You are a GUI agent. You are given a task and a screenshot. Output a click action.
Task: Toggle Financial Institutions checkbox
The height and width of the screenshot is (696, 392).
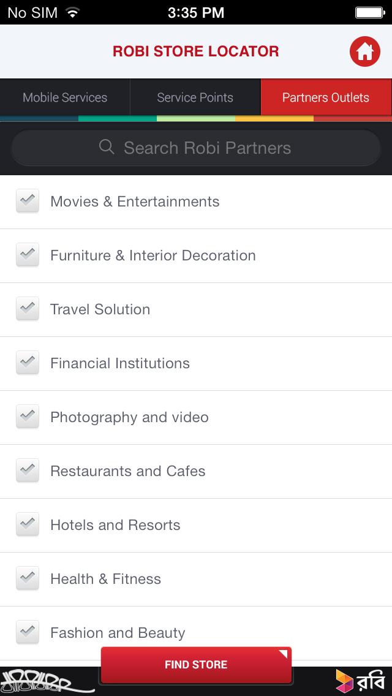(x=28, y=363)
